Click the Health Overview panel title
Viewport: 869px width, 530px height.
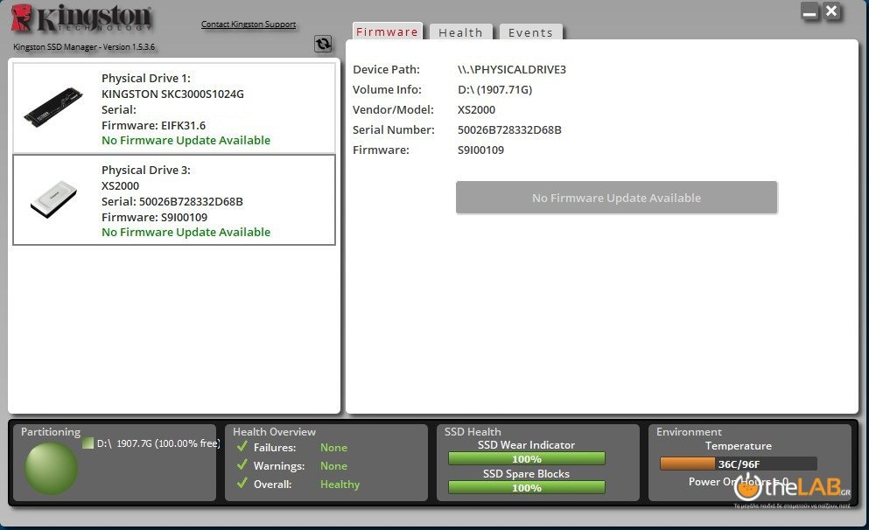[274, 431]
